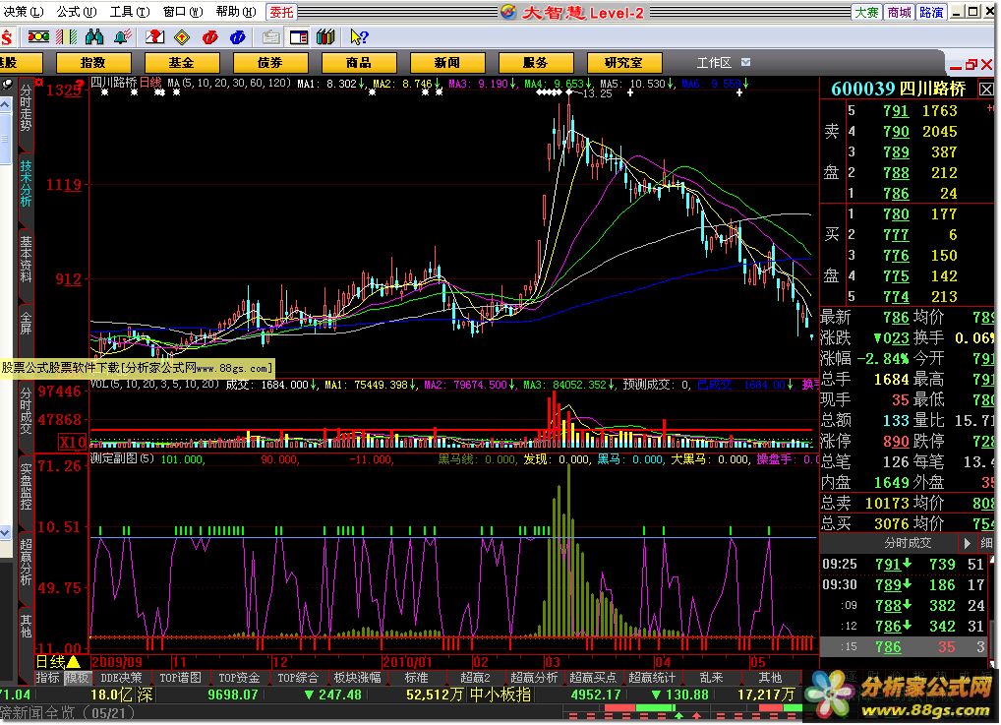Click the 细 button beside 分时成交
The height and width of the screenshot is (725, 1001).
[987, 543]
